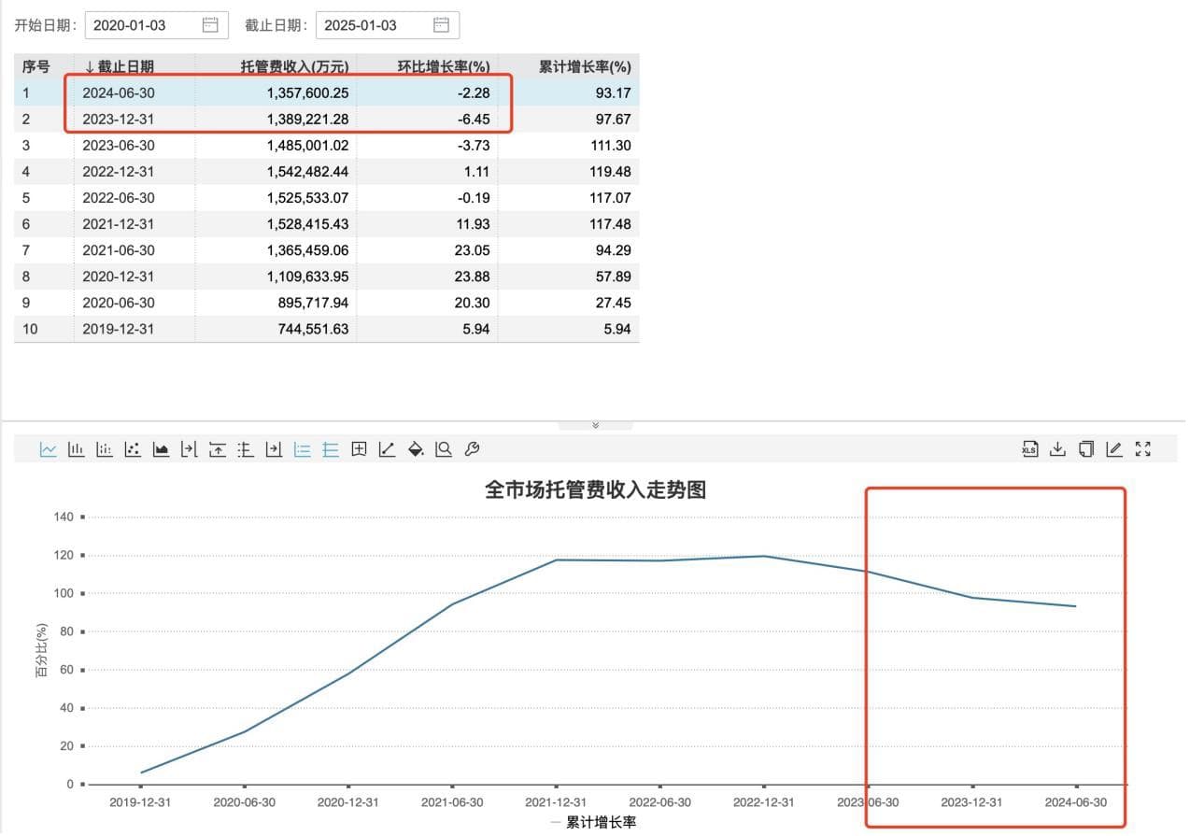Screen dimensions: 1190x836
Task: Toggle the highlighted legend list icon
Action: click(x=302, y=449)
